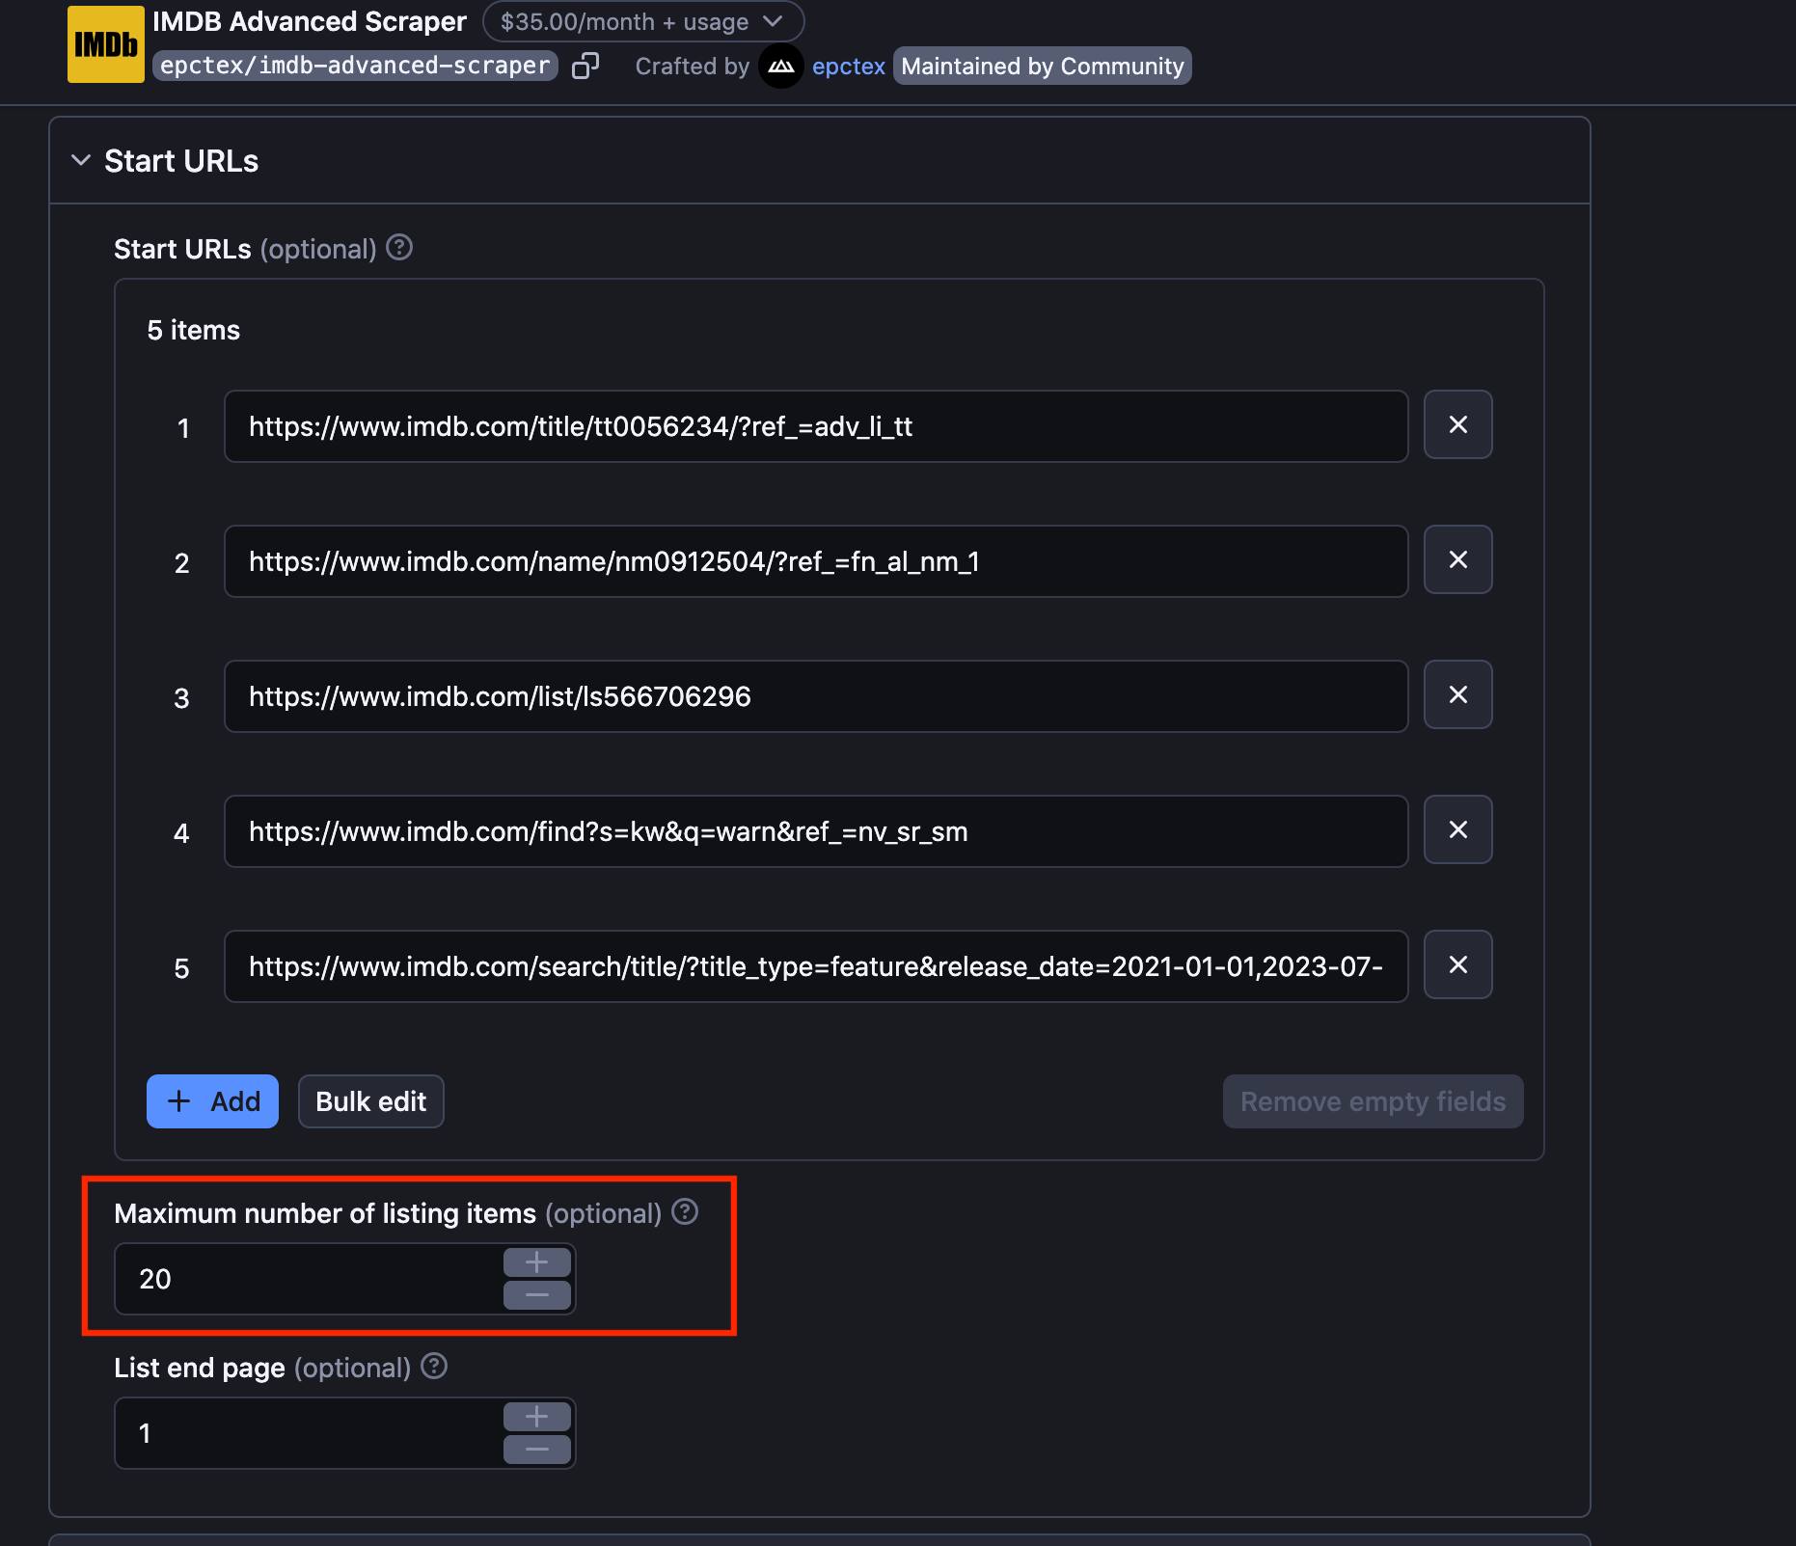
Task: Collapse the Start URLs section
Action: [x=81, y=160]
